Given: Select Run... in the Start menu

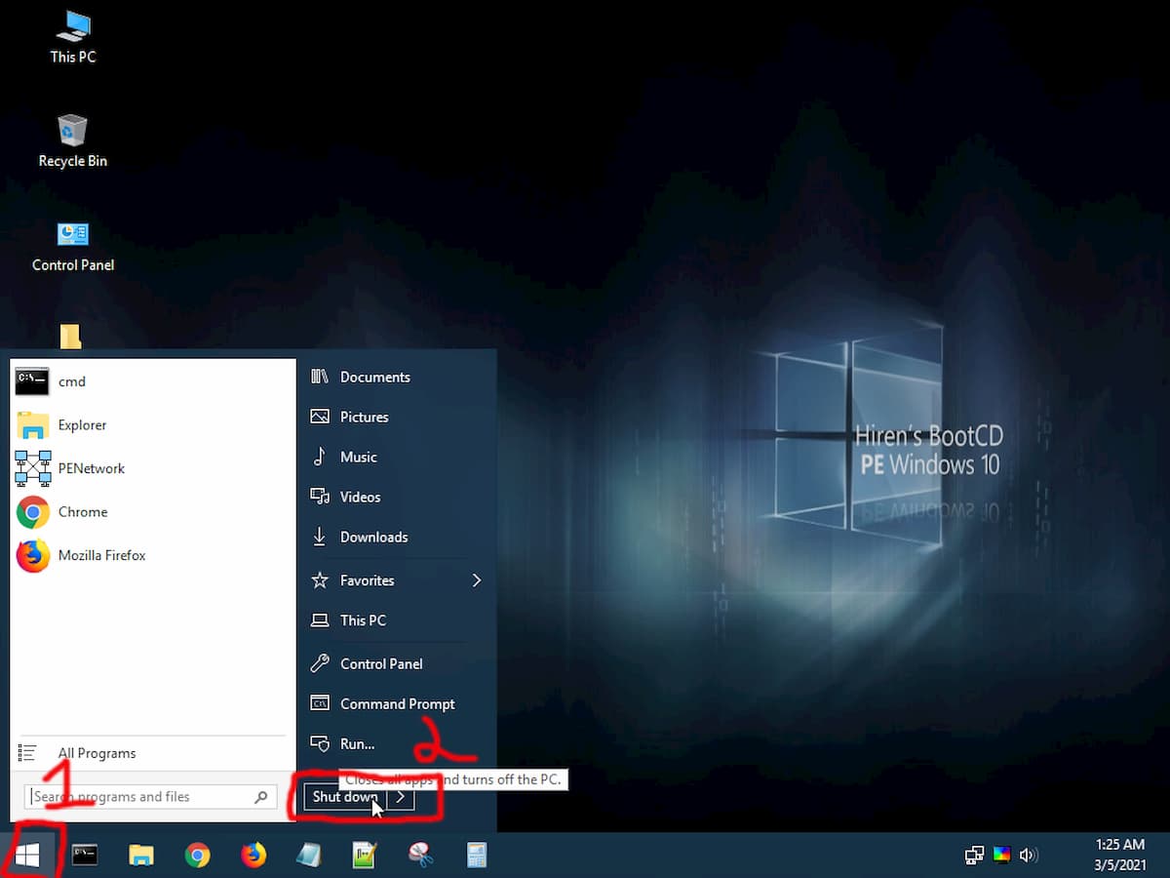Looking at the screenshot, I should click(397, 743).
